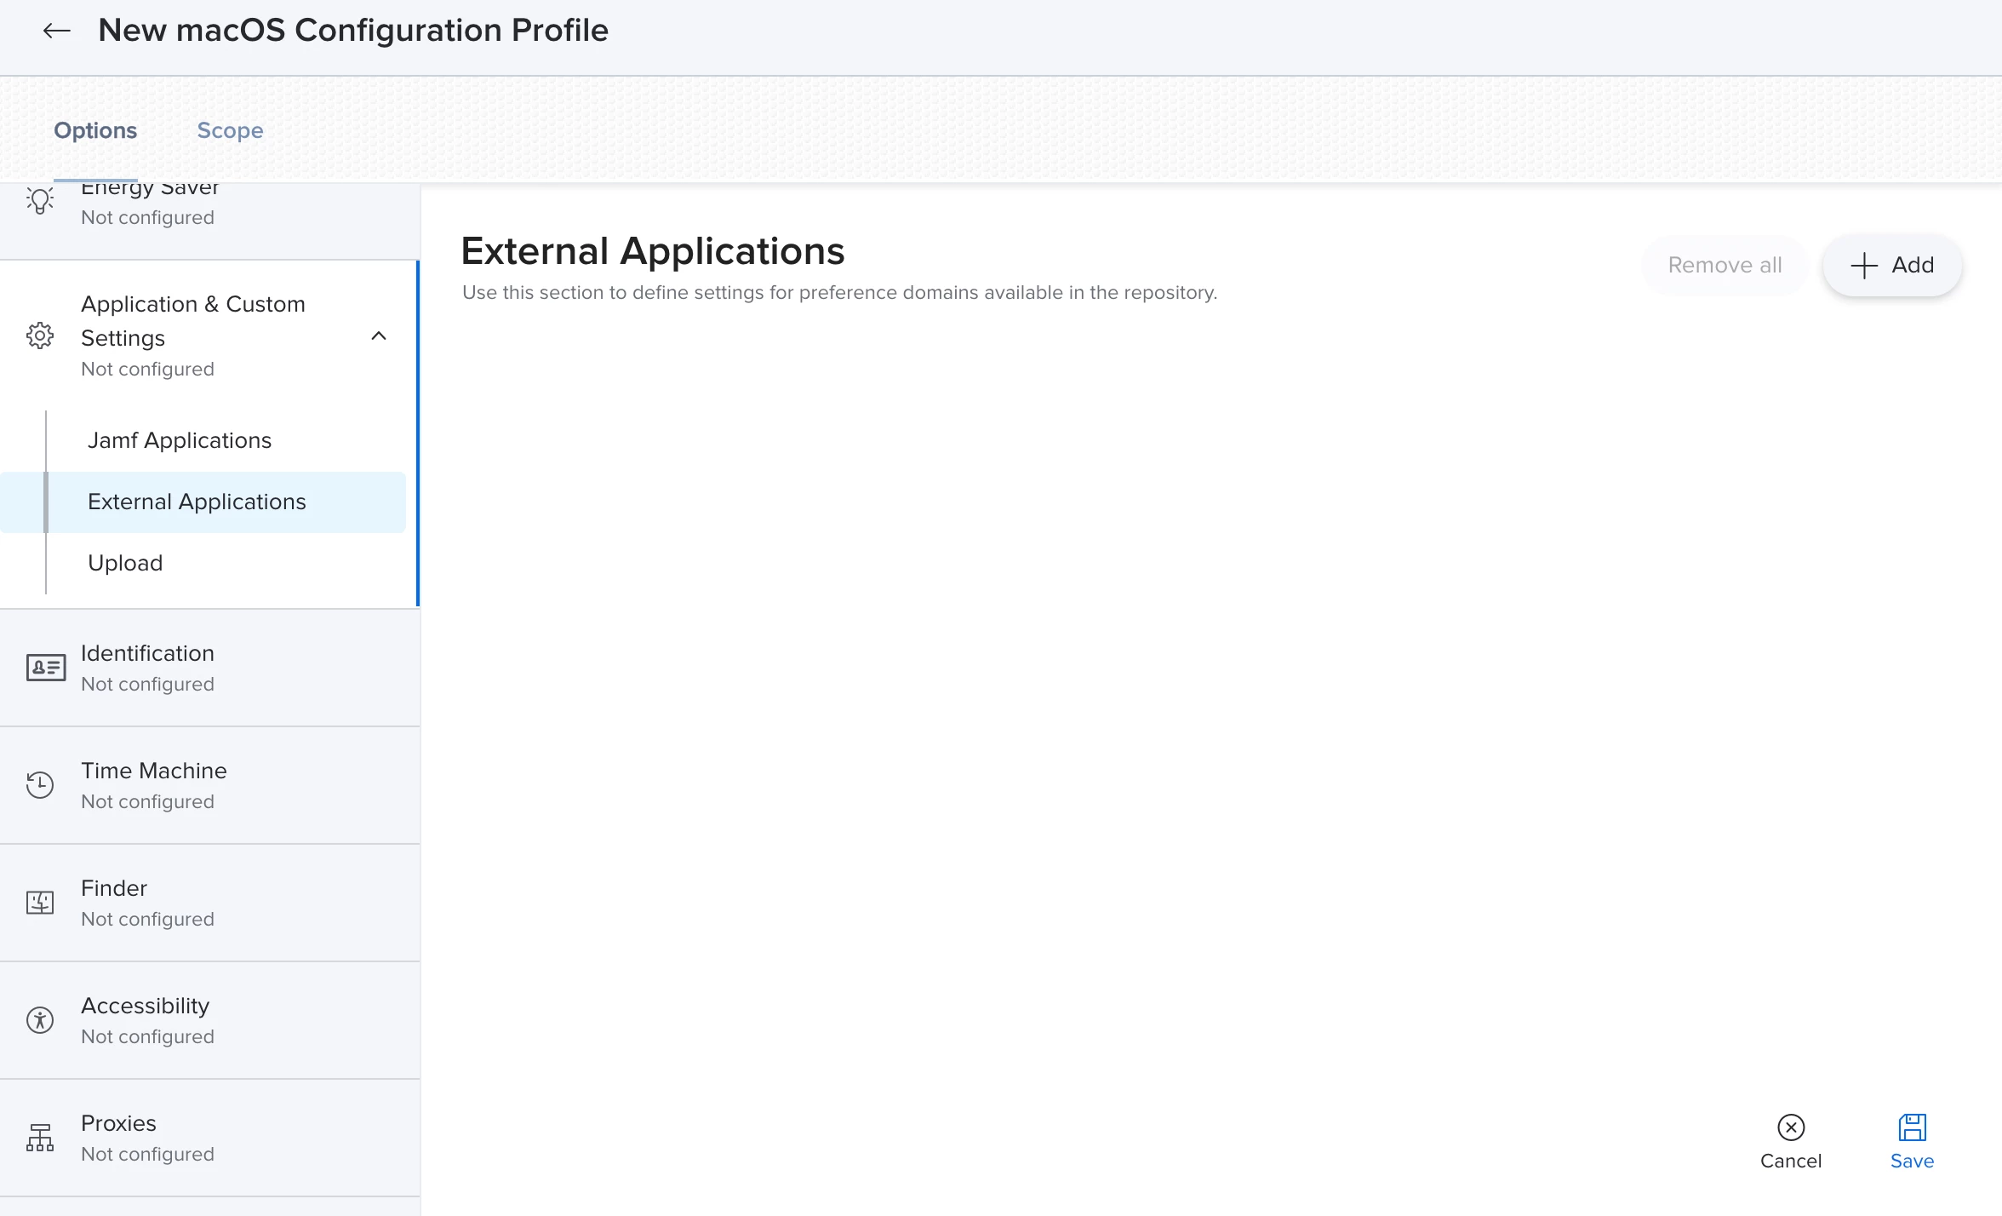
Task: Click the Accessibility person icon
Action: [x=40, y=1020]
